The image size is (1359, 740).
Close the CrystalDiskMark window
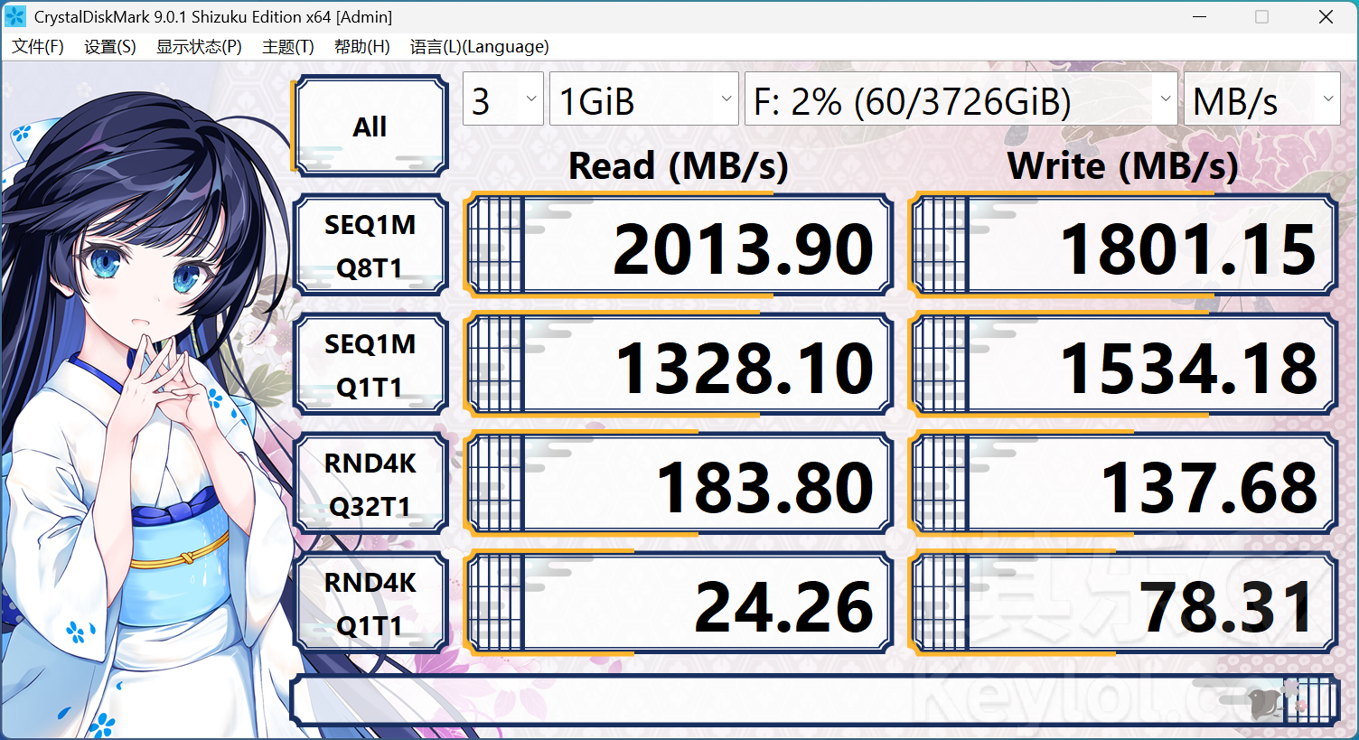tap(1326, 16)
